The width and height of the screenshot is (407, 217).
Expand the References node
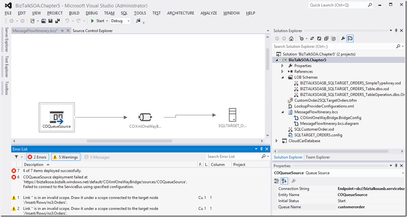[282, 72]
